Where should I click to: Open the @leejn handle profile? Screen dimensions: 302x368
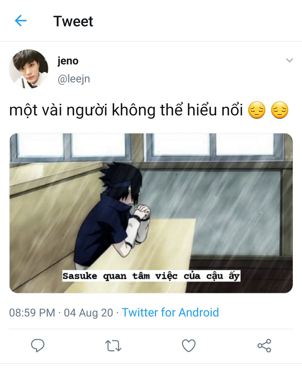[x=74, y=79]
